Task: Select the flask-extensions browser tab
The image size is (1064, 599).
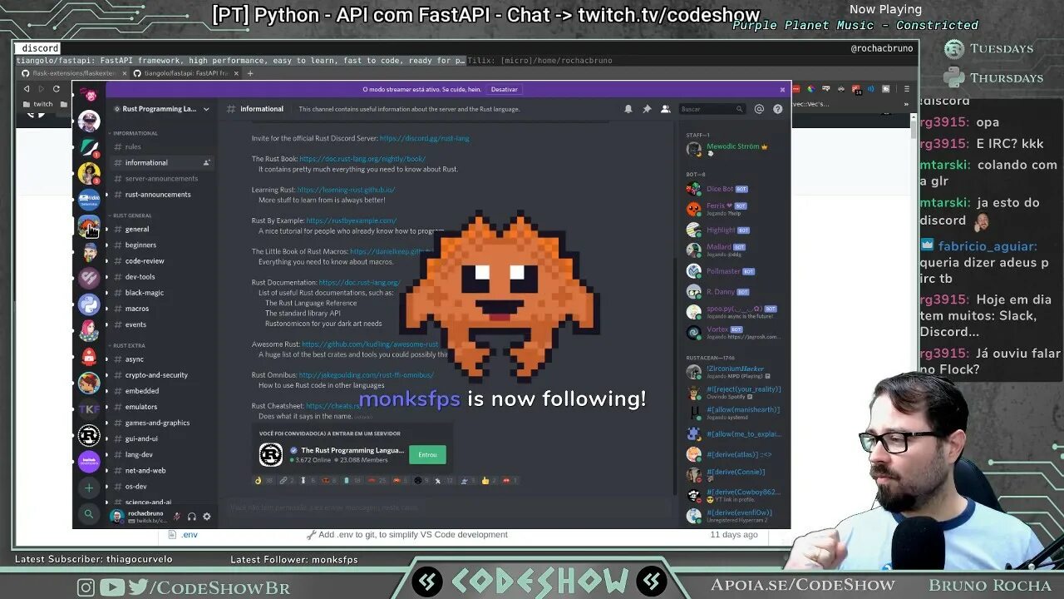Action: [x=73, y=73]
